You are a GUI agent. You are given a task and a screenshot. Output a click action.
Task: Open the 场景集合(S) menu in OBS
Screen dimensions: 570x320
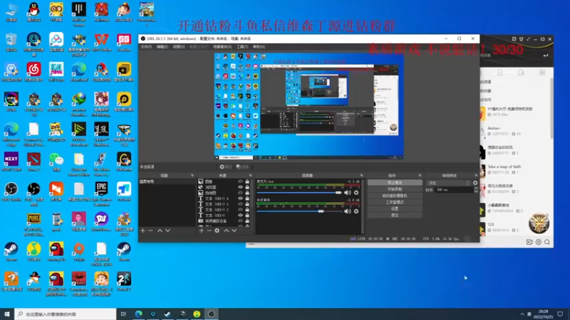click(x=222, y=47)
